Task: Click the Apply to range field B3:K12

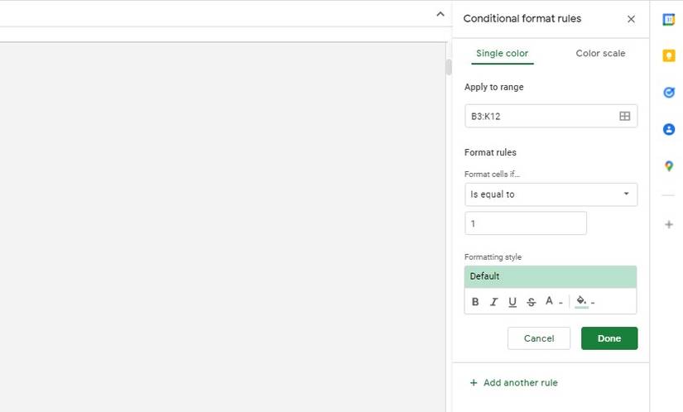Action: pos(551,116)
